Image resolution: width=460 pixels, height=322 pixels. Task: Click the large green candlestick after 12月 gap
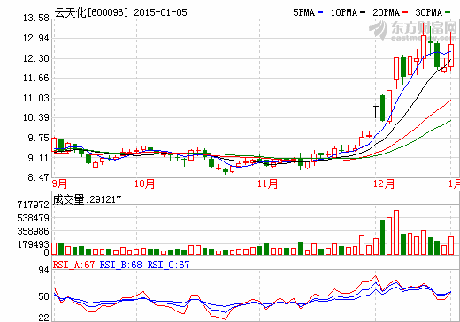(x=383, y=109)
